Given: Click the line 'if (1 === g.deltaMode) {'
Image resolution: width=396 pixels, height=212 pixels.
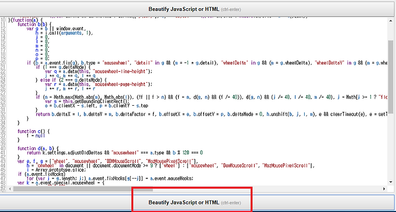Looking at the screenshot, I should click(63, 67).
